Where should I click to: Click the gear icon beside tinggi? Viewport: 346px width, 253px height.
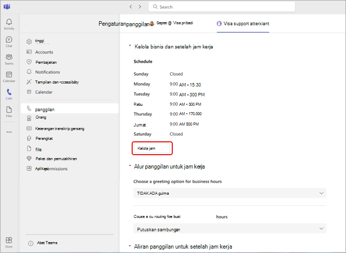pos(29,42)
